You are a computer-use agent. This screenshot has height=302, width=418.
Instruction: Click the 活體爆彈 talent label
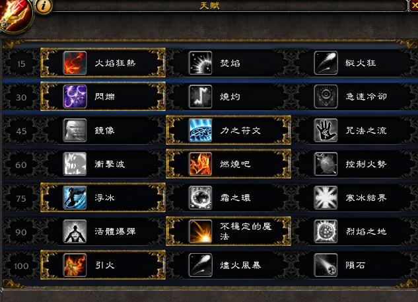click(115, 231)
